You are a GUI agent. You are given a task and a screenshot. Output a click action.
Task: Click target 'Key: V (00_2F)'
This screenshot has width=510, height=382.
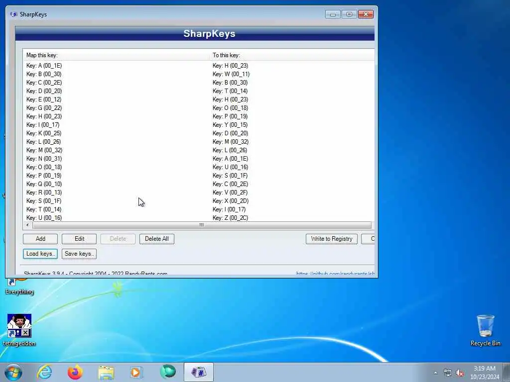[230, 192]
